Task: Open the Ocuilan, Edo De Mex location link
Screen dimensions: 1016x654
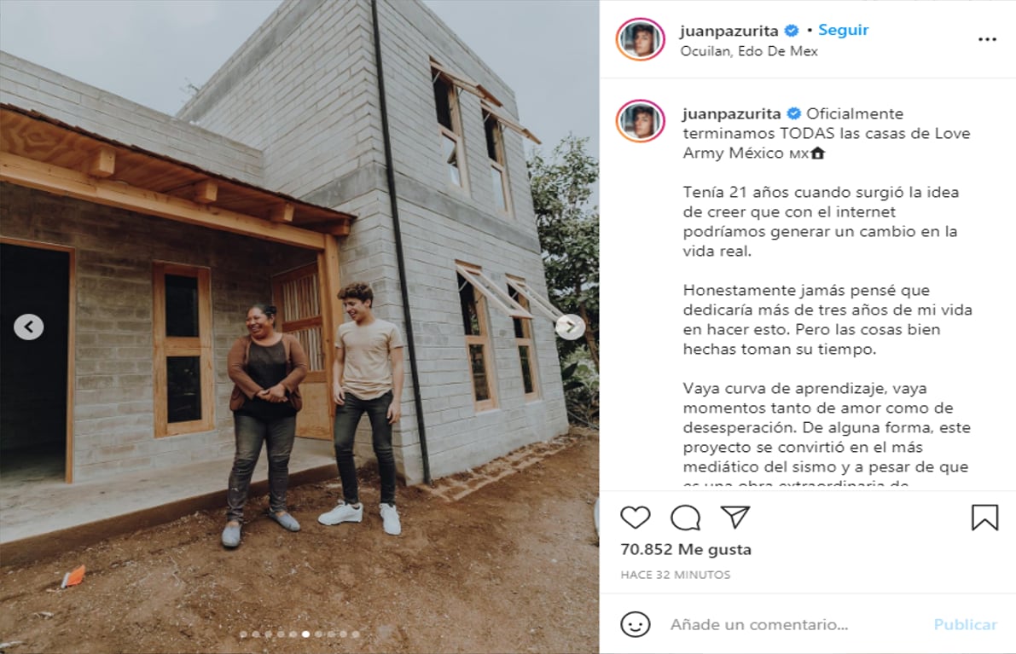Action: pos(748,51)
